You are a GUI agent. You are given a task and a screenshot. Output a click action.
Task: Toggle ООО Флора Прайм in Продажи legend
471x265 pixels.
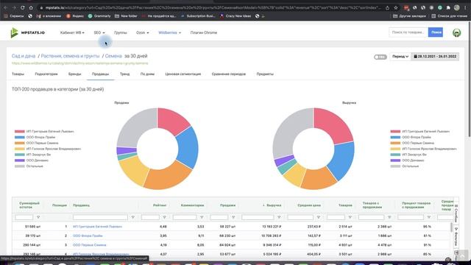[35, 137]
